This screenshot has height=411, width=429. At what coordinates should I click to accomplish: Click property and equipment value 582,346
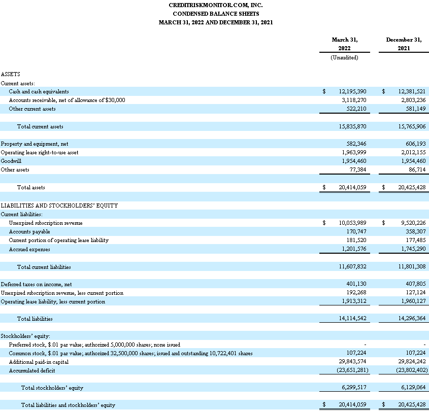(356, 144)
